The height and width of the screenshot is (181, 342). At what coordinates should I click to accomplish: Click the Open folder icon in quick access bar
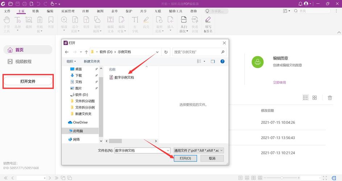point(10,4)
